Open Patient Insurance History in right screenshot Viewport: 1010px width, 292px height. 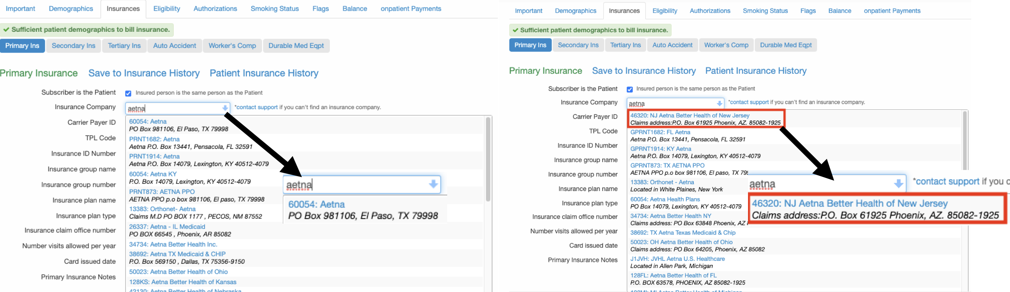756,71
